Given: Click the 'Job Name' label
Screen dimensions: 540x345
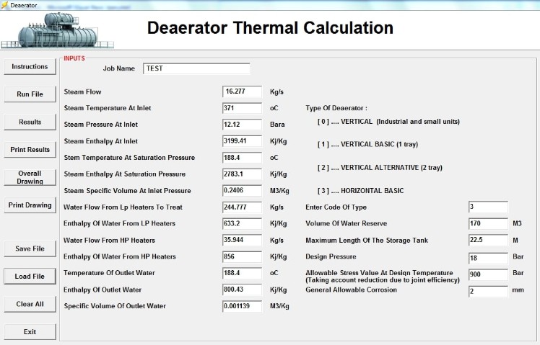Looking at the screenshot, I should pos(119,68).
